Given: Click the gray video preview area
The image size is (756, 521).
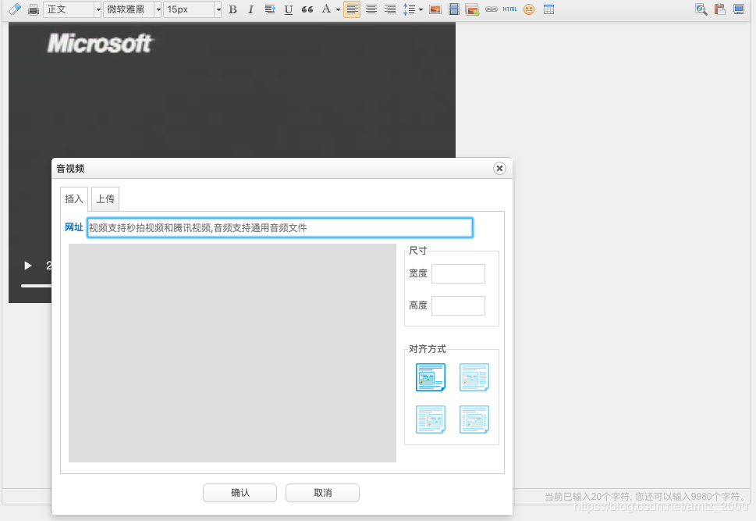Looking at the screenshot, I should coord(232,353).
